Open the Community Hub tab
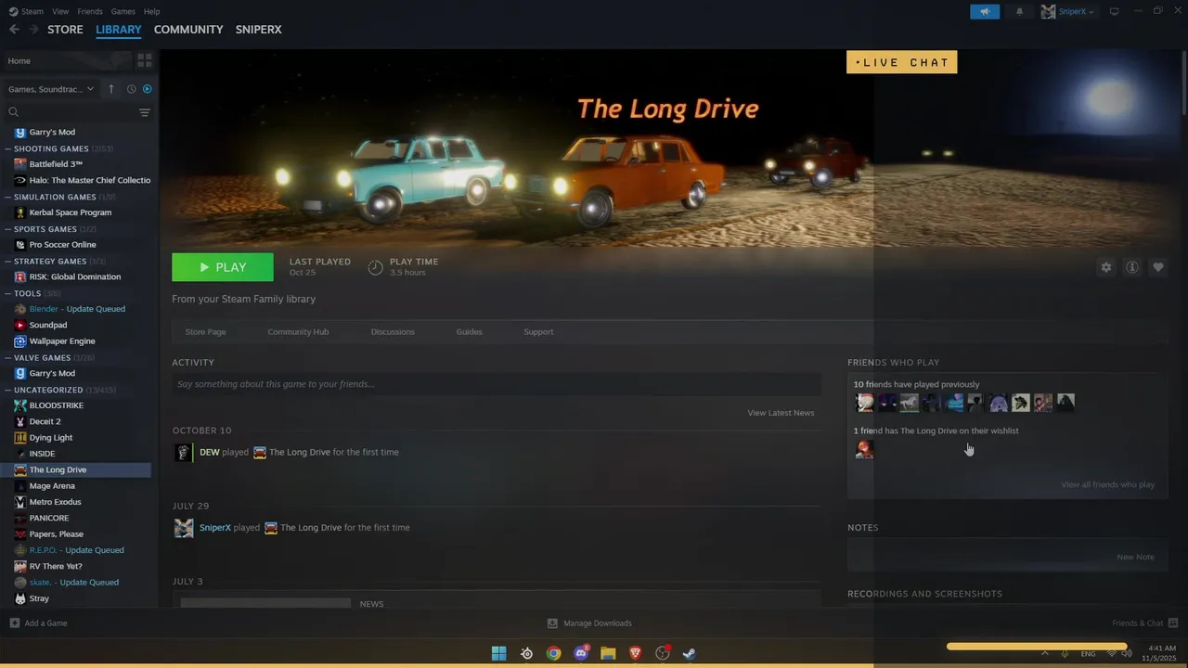 click(x=298, y=332)
